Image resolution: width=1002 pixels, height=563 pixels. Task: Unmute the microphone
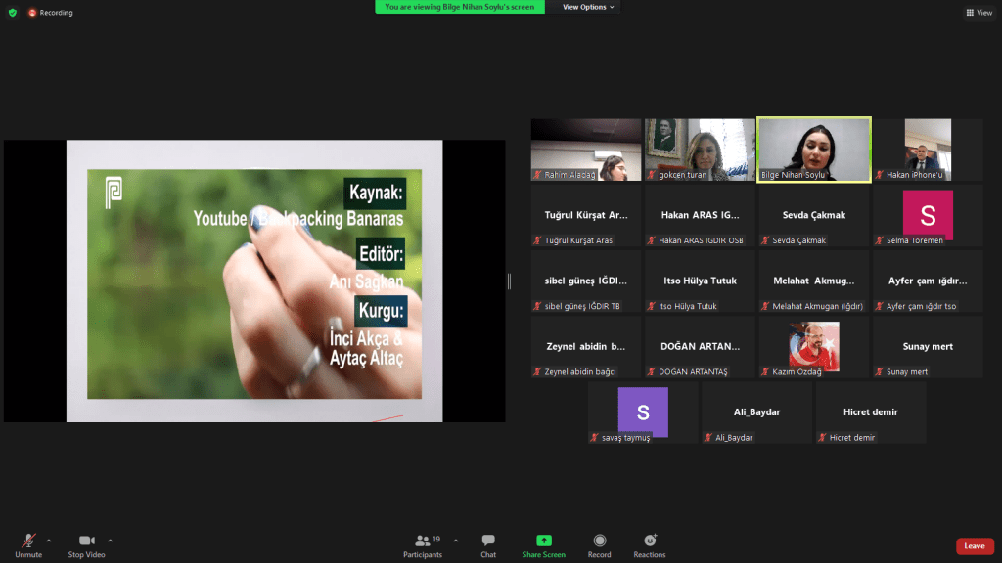28,541
